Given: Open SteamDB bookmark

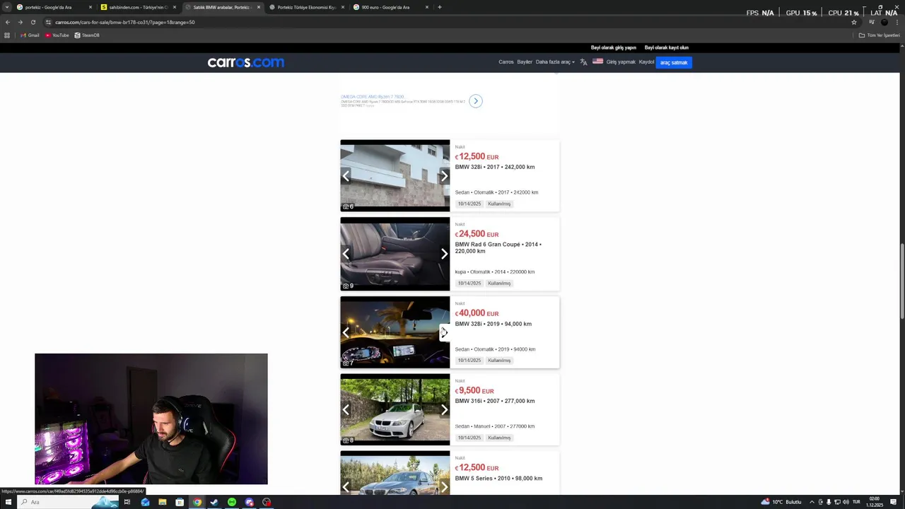Looking at the screenshot, I should click(87, 35).
